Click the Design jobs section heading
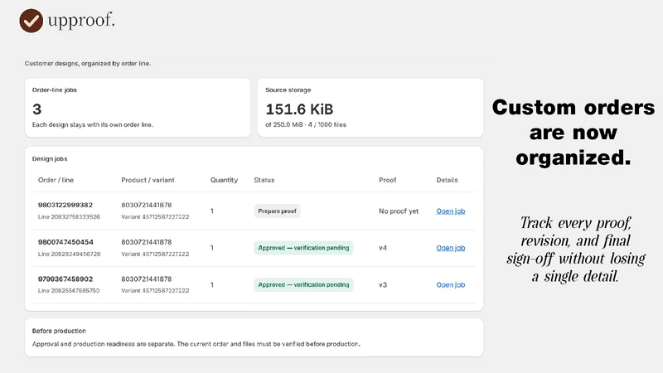Image resolution: width=663 pixels, height=373 pixels. coord(50,159)
